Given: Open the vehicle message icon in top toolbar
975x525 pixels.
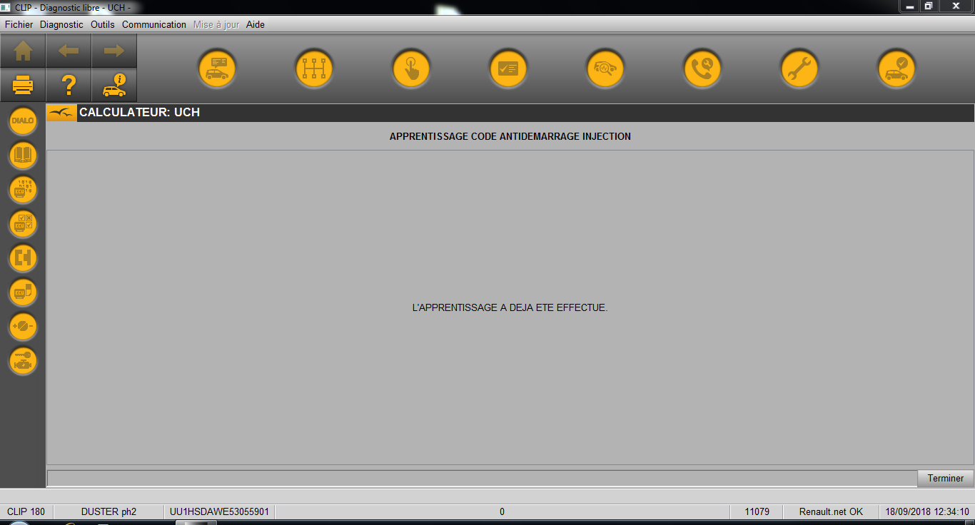Looking at the screenshot, I should tap(217, 68).
